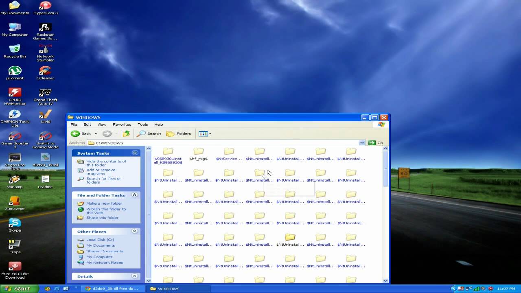The width and height of the screenshot is (521, 293).
Task: Click Share this folder link
Action: point(102,218)
